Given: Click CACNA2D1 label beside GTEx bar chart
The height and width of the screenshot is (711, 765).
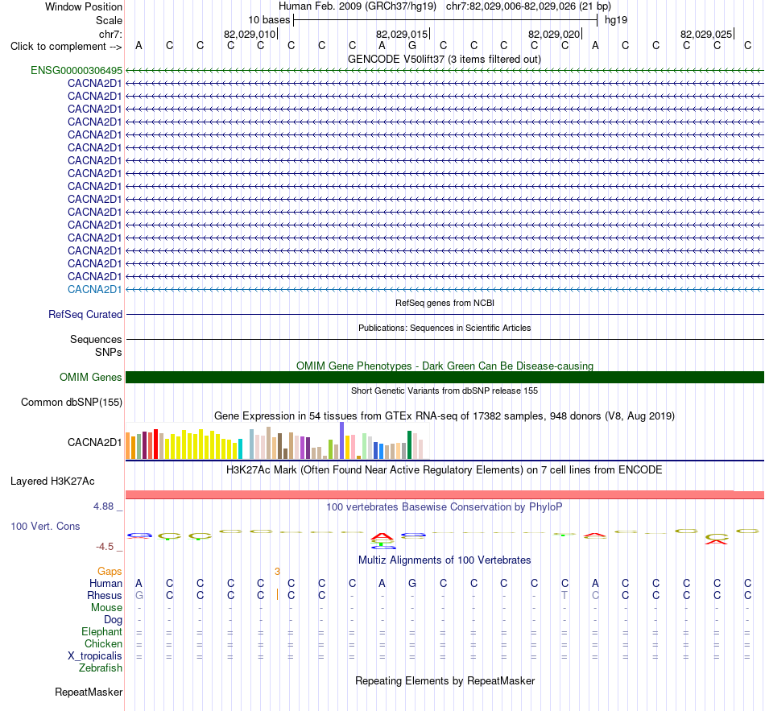Looking at the screenshot, I should 95,442.
